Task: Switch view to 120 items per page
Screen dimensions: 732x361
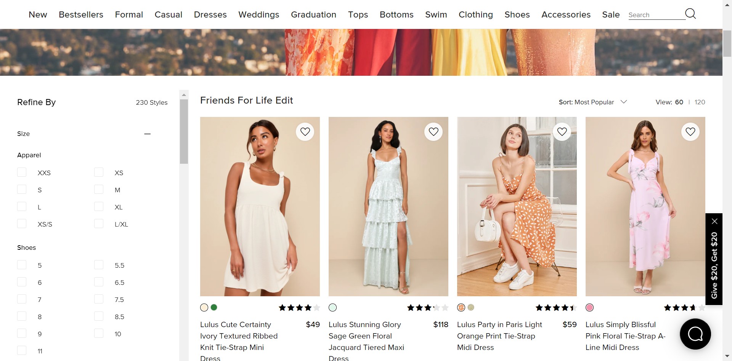Action: [x=700, y=102]
